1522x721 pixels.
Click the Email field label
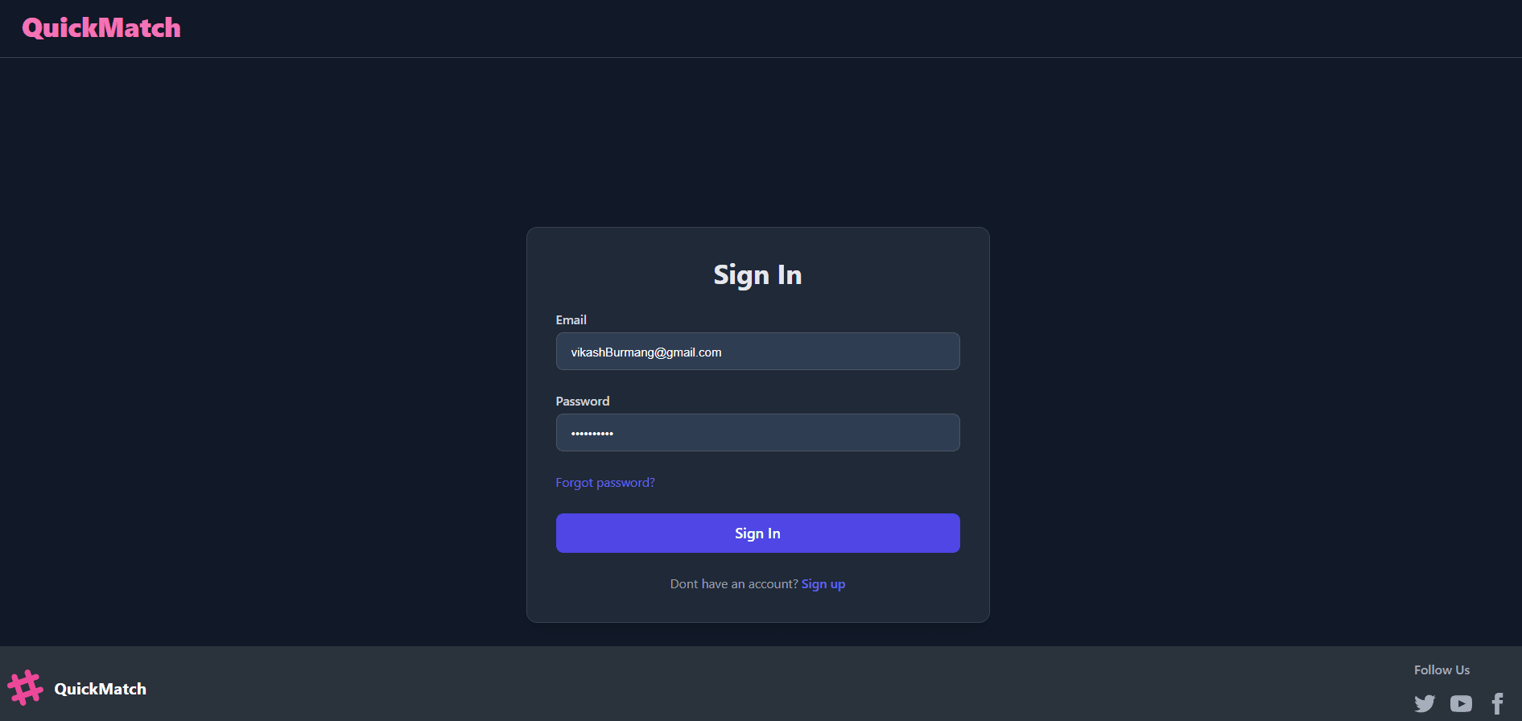pyautogui.click(x=571, y=320)
